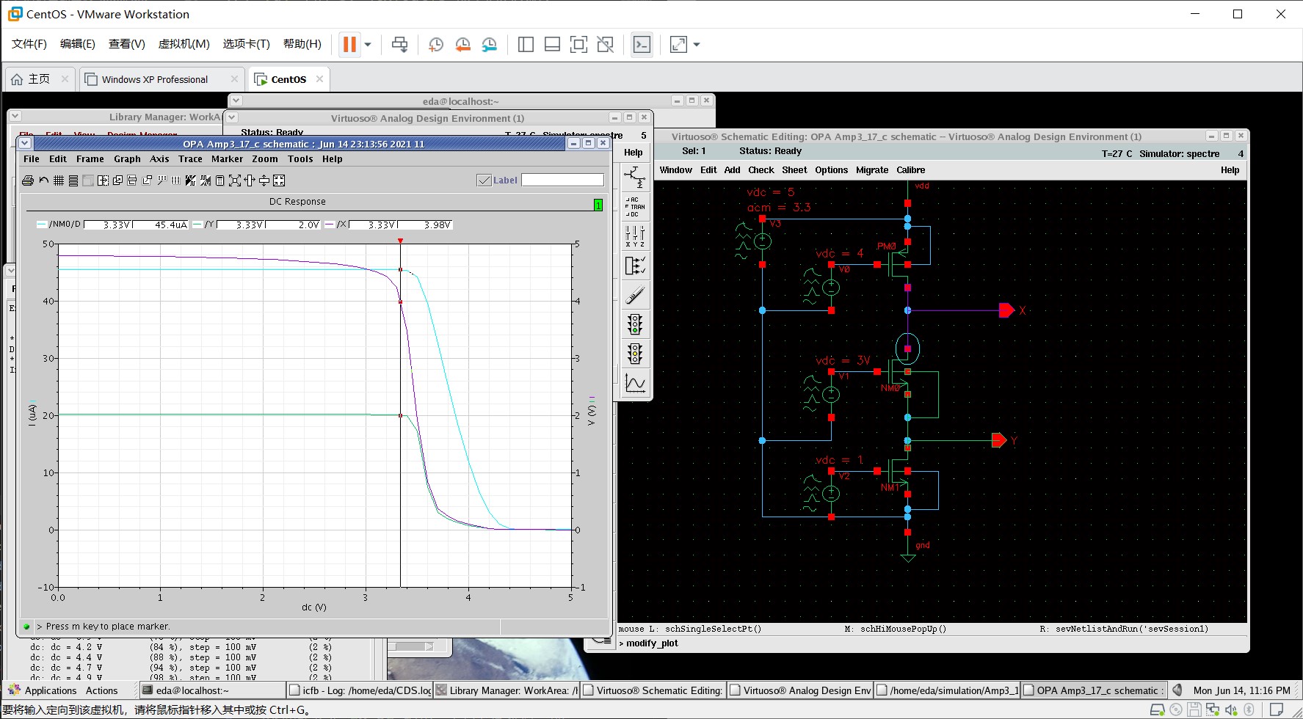The height and width of the screenshot is (719, 1303).
Task: Click the print icon in waveform toolbar
Action: point(28,180)
